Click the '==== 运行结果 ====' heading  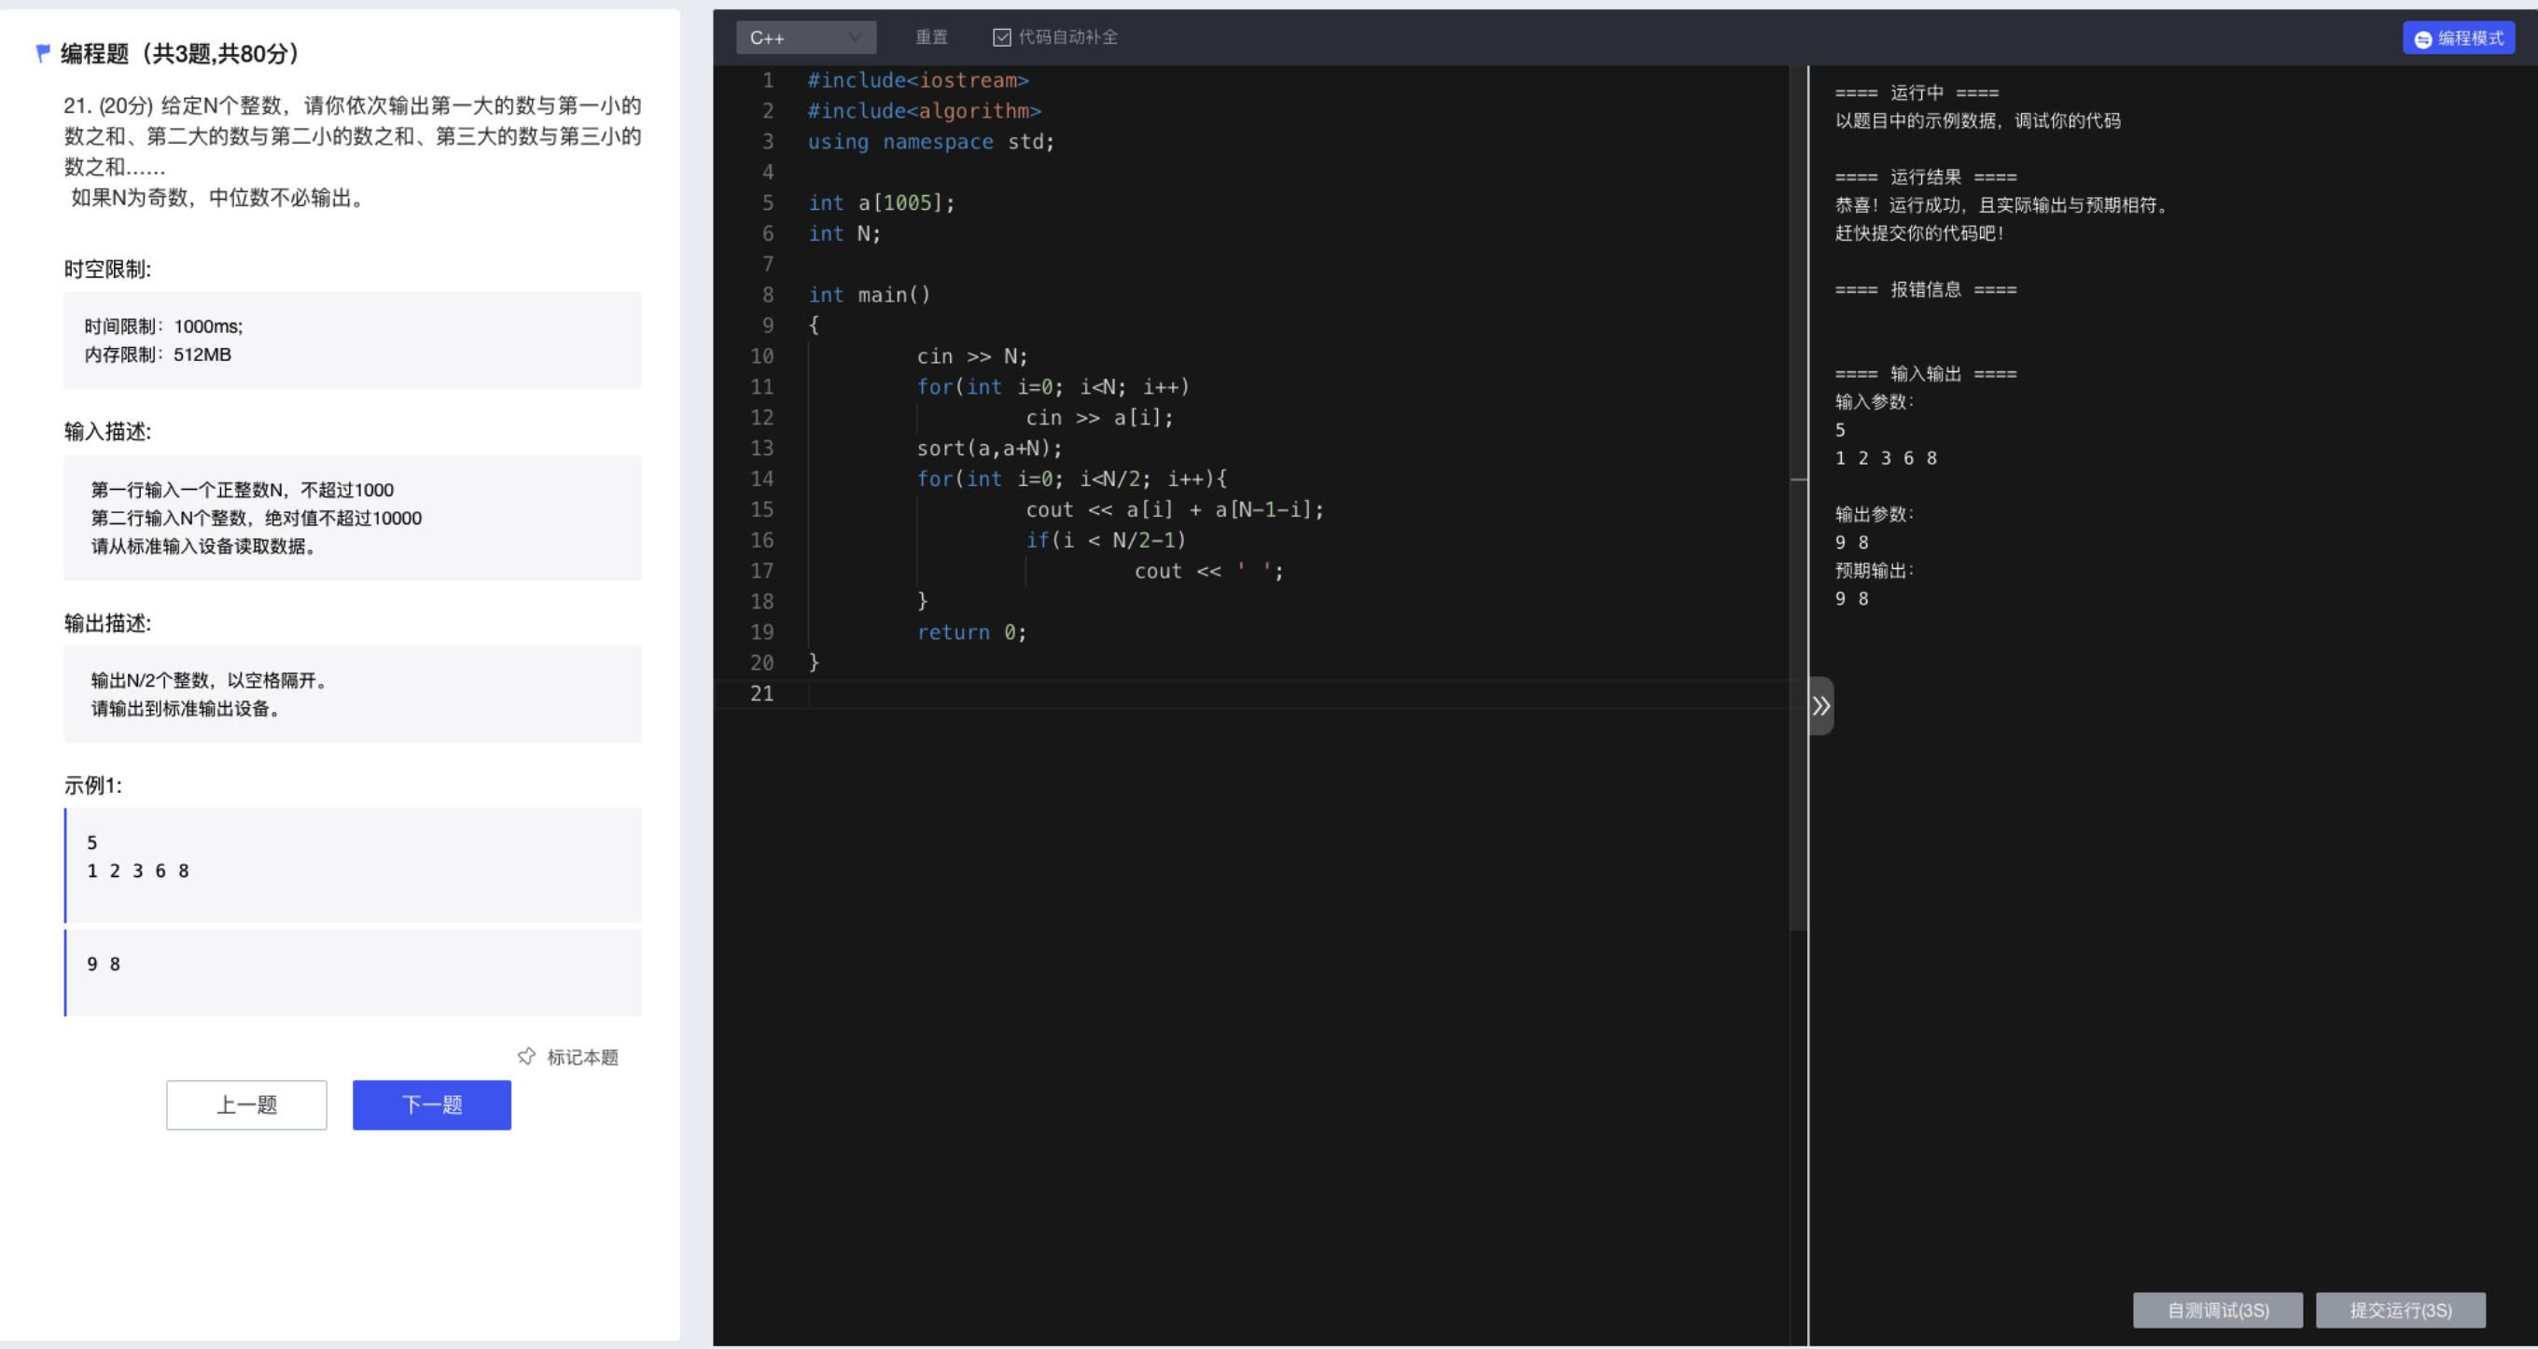[1925, 177]
